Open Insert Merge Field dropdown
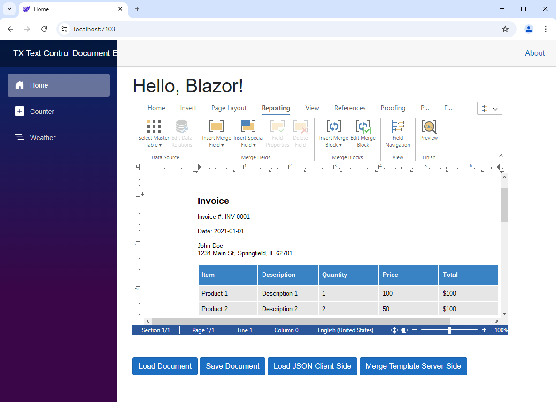 [216, 134]
